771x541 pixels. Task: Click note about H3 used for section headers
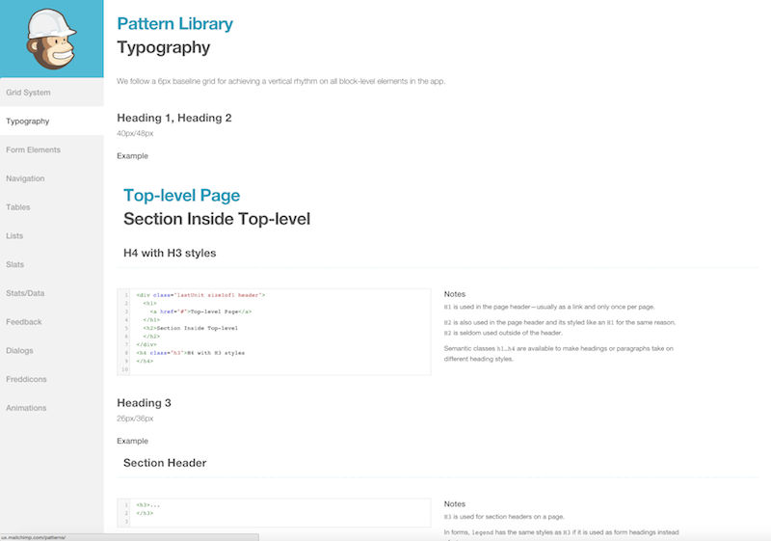[x=504, y=517]
